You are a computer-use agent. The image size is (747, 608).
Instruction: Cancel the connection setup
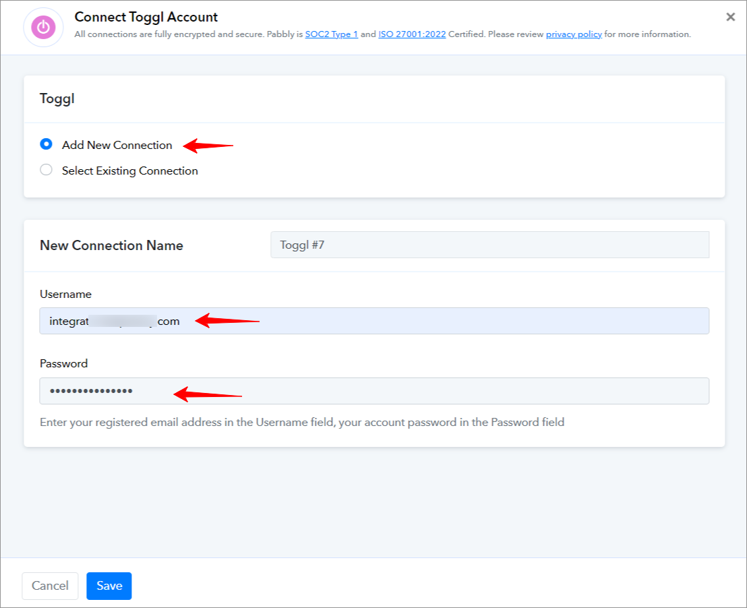[x=50, y=586]
